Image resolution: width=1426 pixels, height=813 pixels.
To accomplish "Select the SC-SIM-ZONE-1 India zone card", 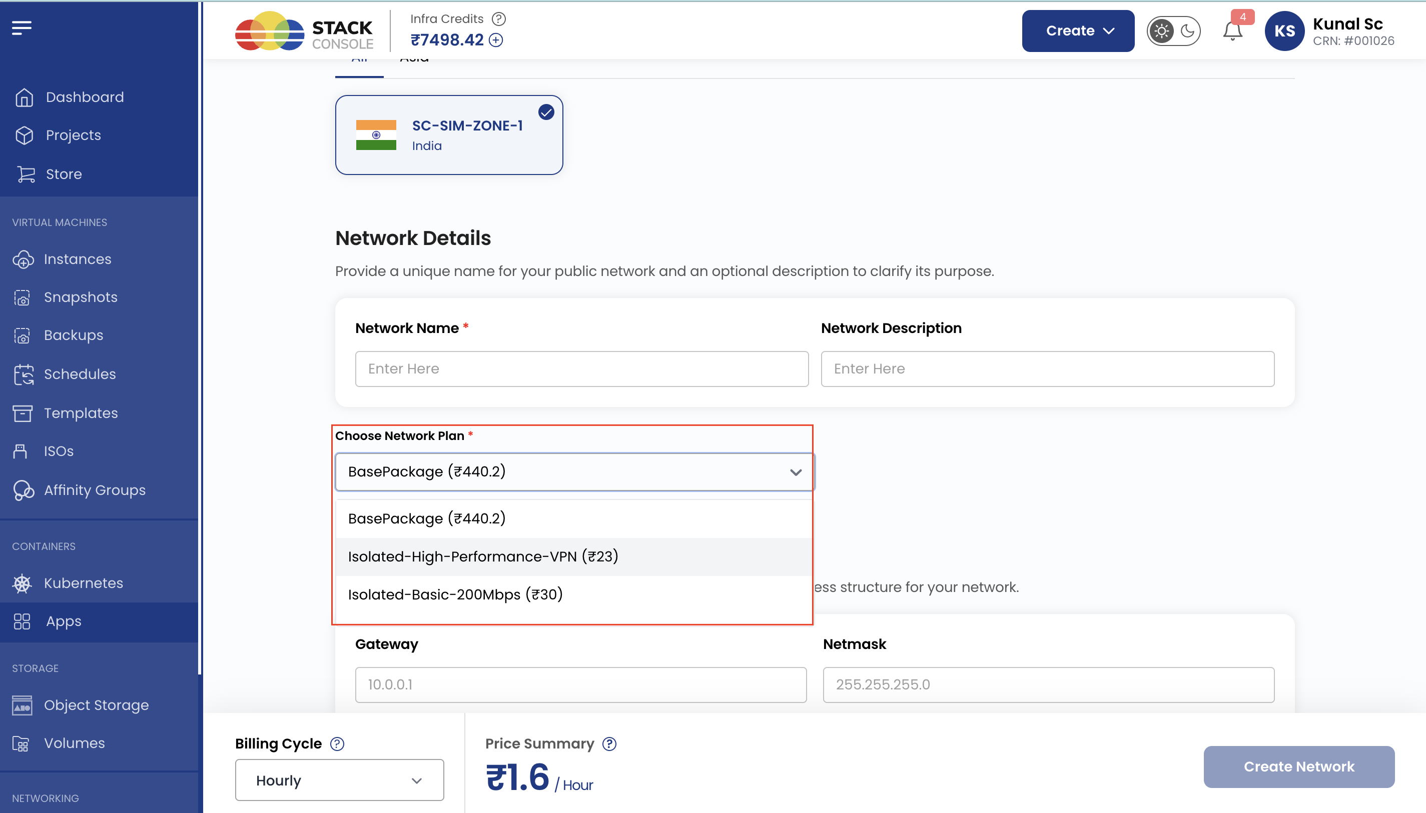I will (449, 135).
